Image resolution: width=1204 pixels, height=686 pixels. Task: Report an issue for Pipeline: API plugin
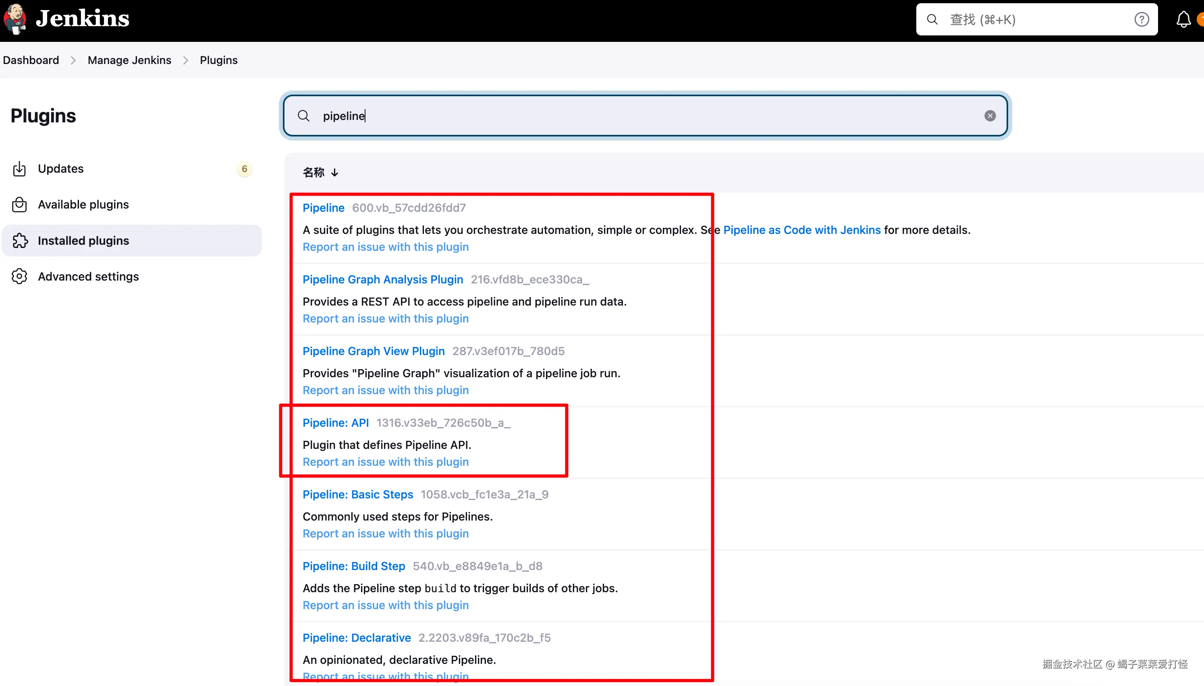coord(385,462)
